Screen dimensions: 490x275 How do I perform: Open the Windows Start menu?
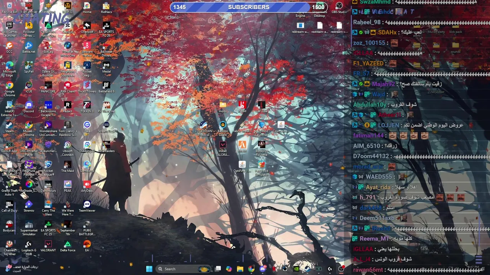149,269
